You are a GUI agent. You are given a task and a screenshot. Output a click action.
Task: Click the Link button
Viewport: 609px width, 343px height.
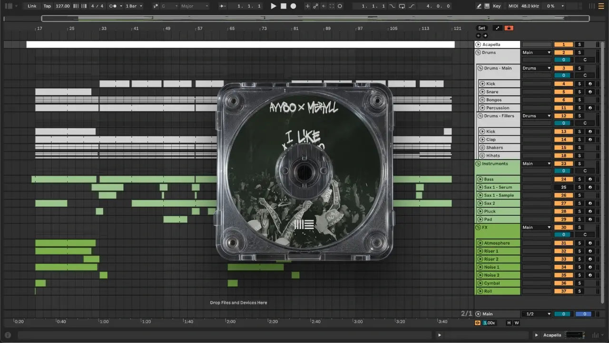32,6
